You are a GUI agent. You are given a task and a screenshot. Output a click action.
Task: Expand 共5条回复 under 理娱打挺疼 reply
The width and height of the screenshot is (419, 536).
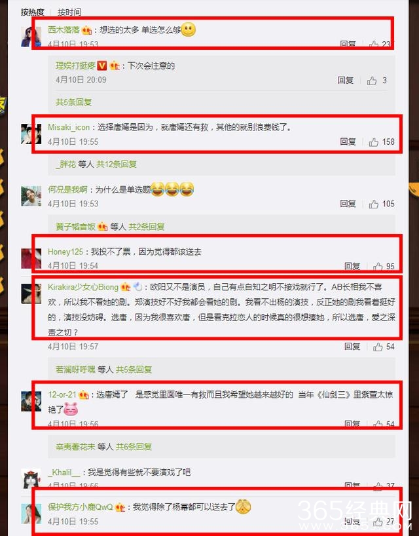74,102
